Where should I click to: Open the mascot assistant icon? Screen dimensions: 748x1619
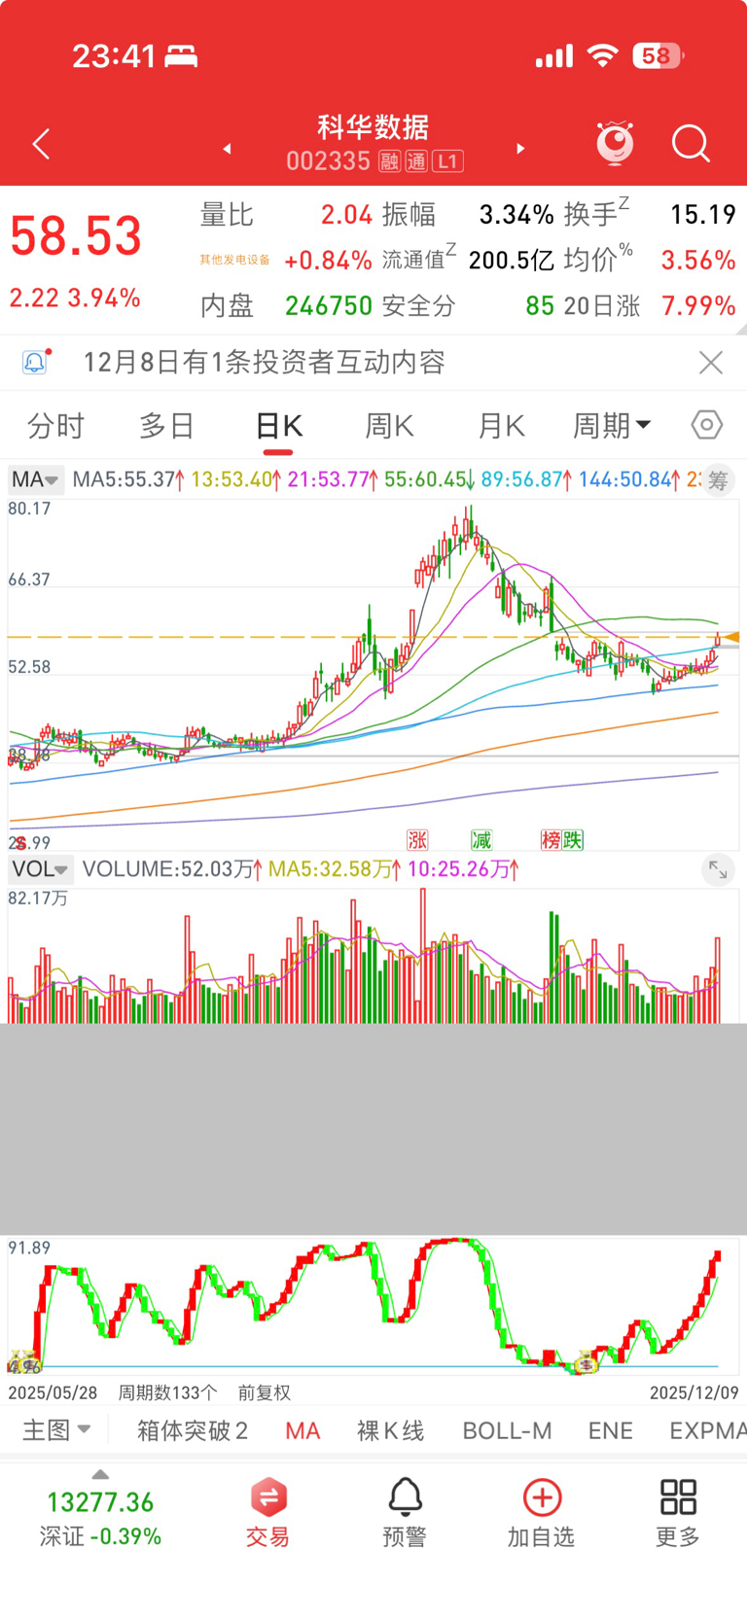(x=615, y=143)
